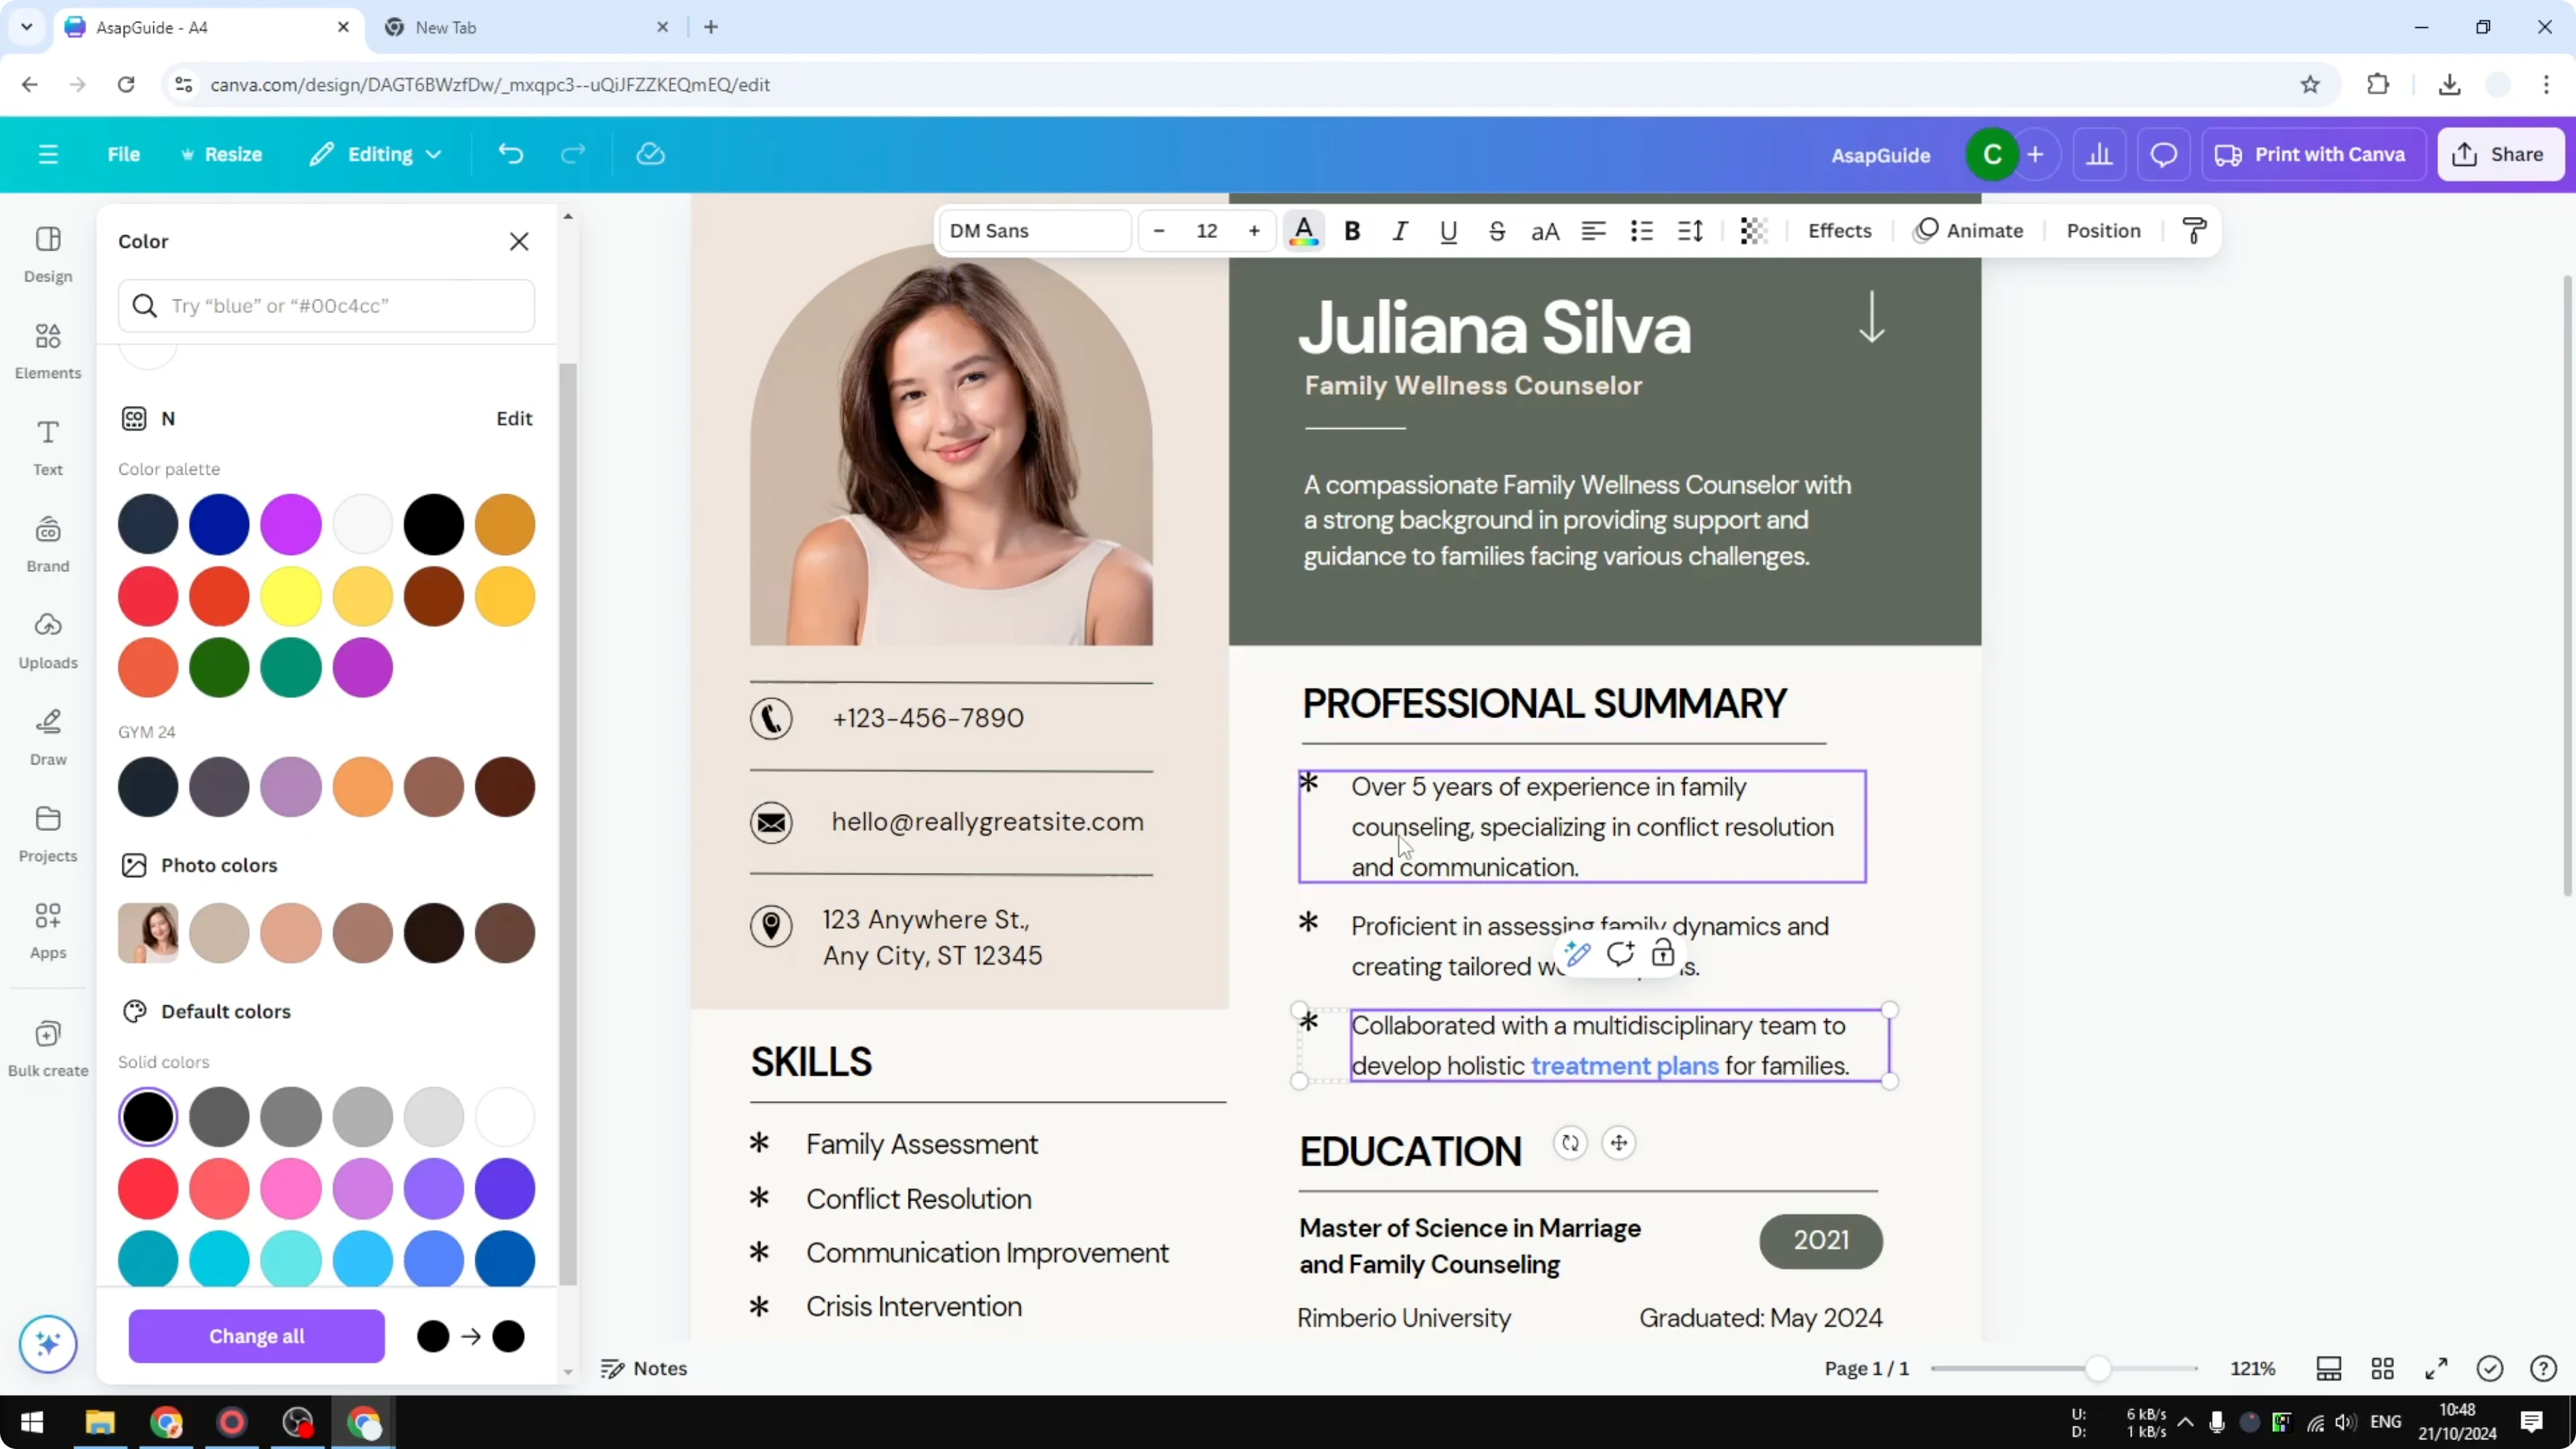
Task: Open the Elements panel in the sidebar
Action: (47, 351)
